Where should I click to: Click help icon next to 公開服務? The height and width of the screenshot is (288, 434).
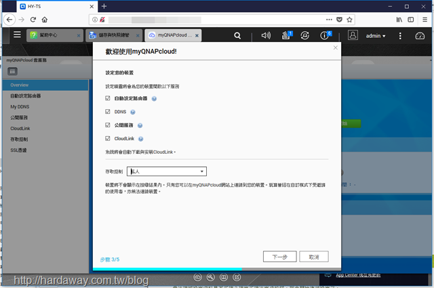140,125
